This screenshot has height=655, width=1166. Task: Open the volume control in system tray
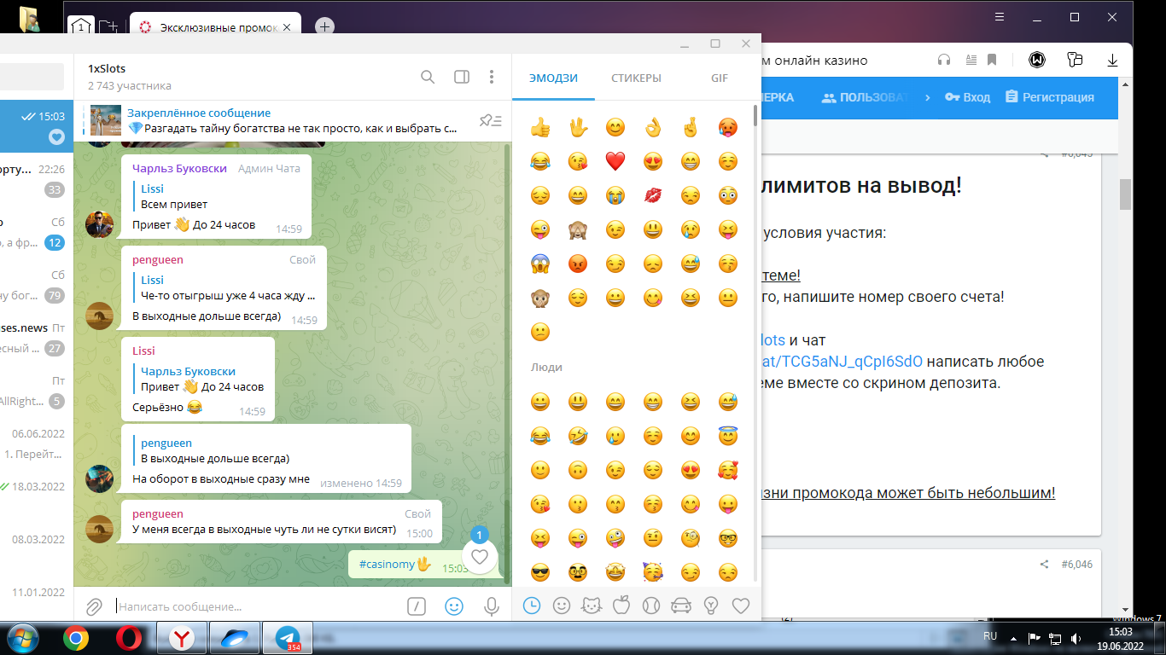(x=1077, y=638)
